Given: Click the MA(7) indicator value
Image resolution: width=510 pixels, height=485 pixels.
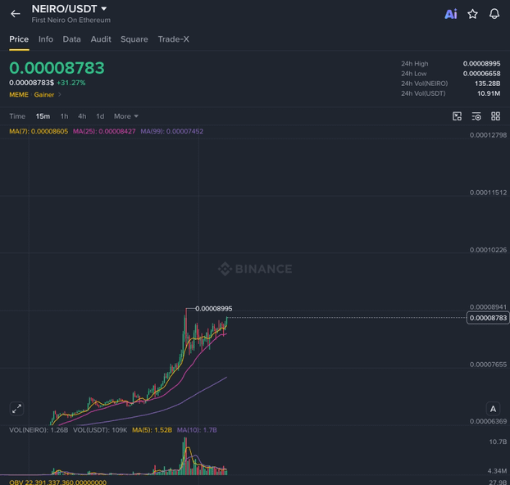Looking at the screenshot, I should [39, 131].
